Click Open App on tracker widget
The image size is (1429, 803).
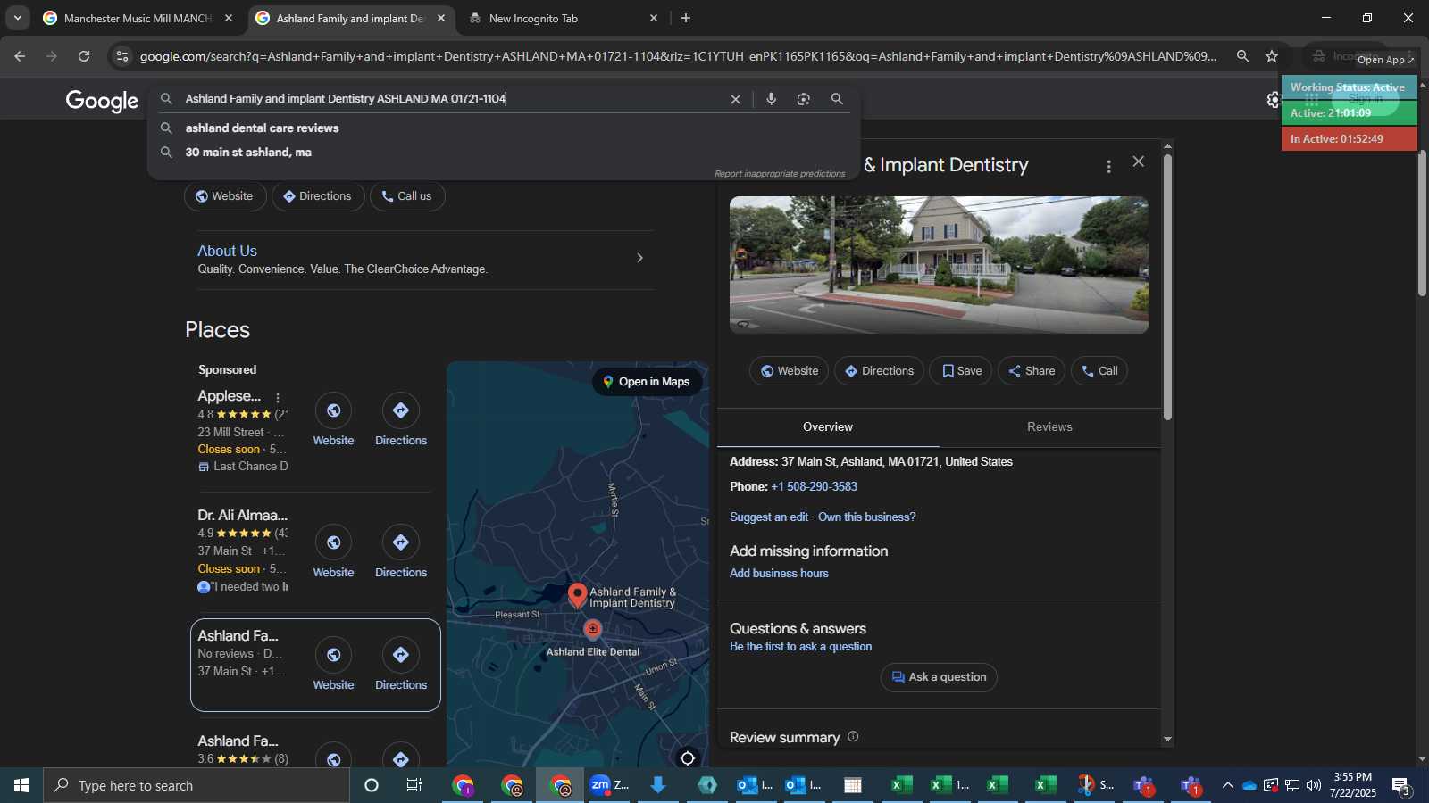pyautogui.click(x=1385, y=60)
